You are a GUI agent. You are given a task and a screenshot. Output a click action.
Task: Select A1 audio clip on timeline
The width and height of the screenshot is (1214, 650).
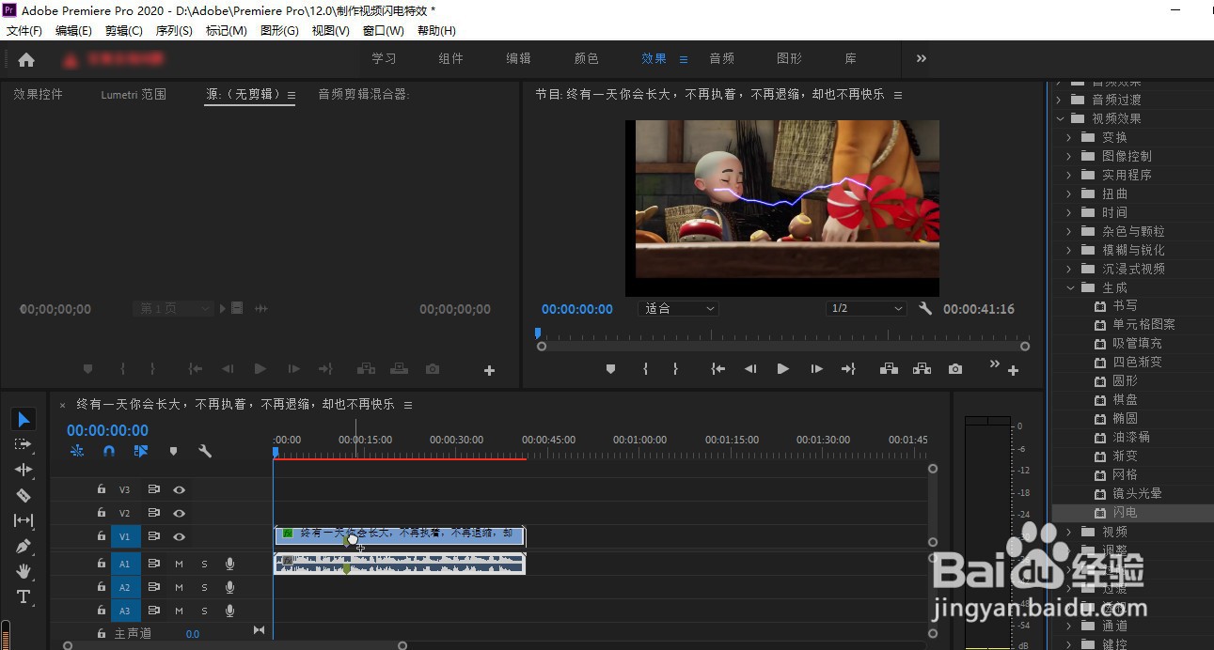pyautogui.click(x=400, y=564)
